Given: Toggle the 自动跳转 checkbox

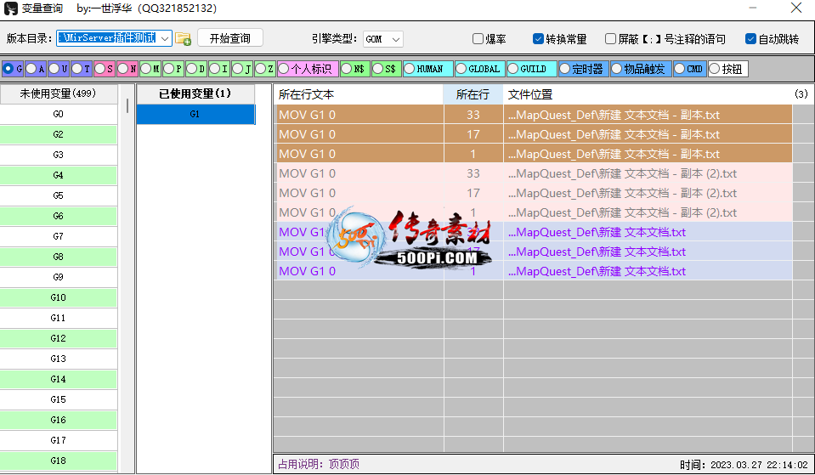Looking at the screenshot, I should pyautogui.click(x=750, y=38).
